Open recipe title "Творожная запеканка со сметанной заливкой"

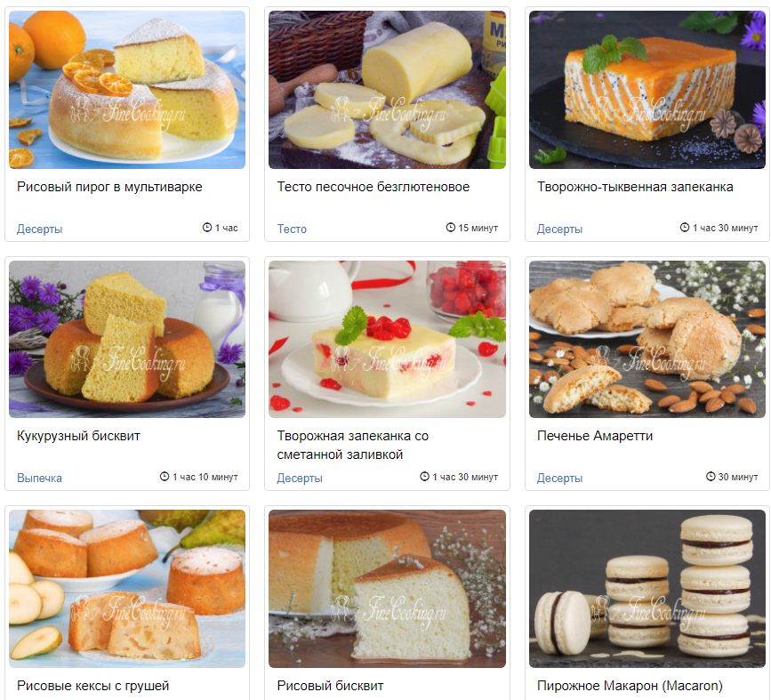tap(352, 446)
